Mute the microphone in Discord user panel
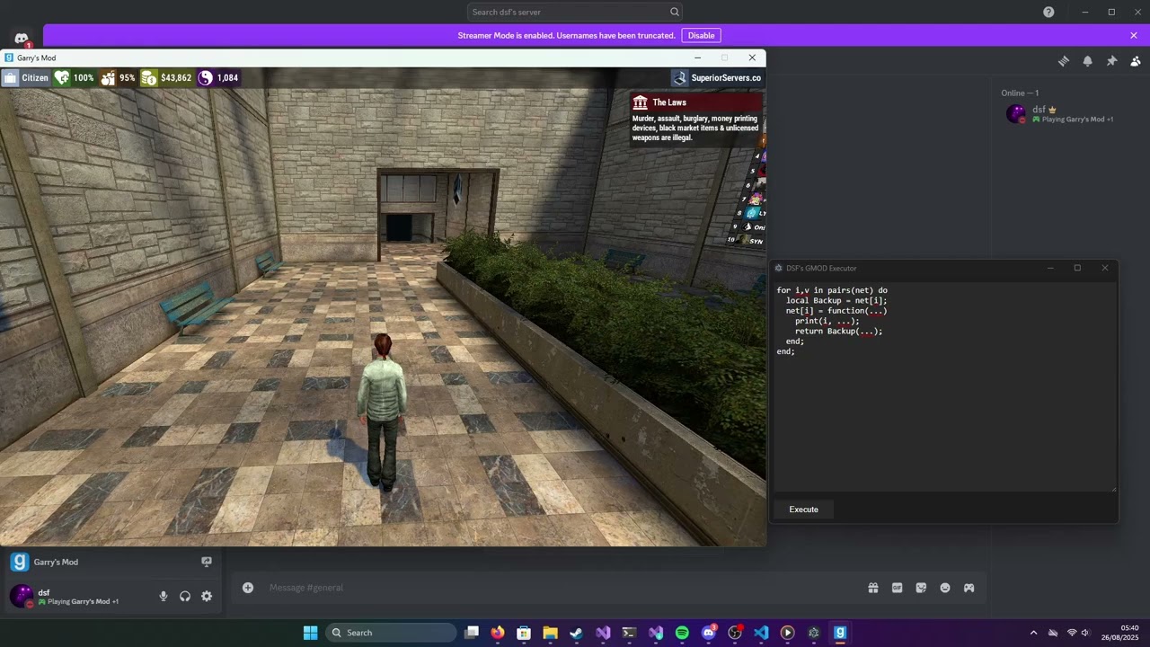Viewport: 1150px width, 647px height. 164,596
